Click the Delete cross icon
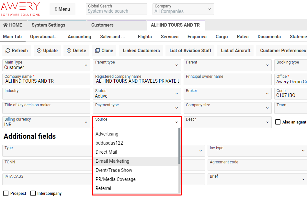The image size is (307, 201). click(69, 51)
